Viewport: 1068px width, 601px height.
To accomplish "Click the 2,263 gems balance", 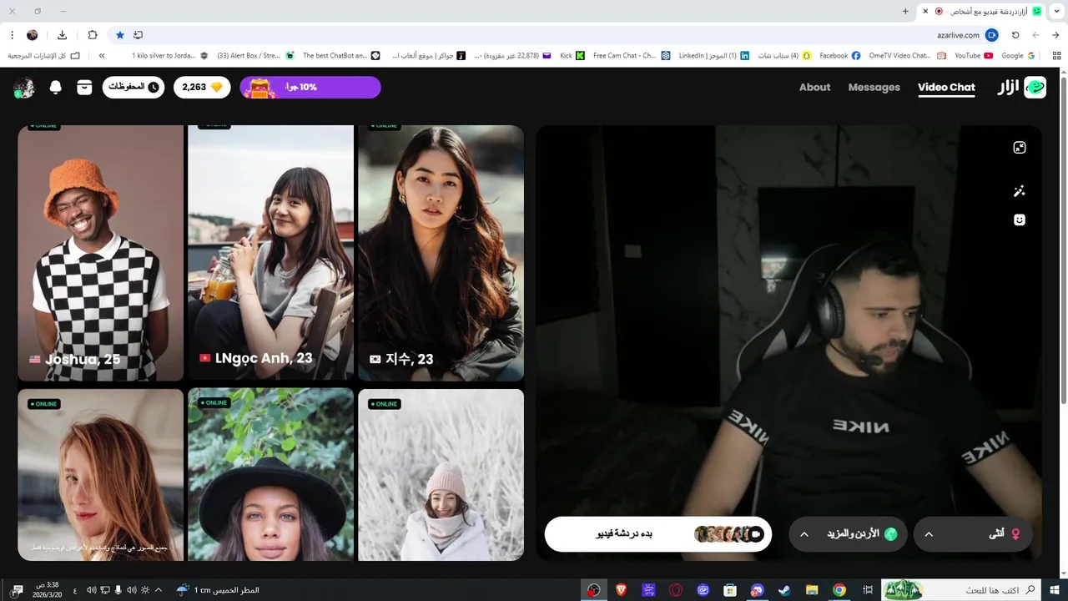I will click(x=202, y=88).
